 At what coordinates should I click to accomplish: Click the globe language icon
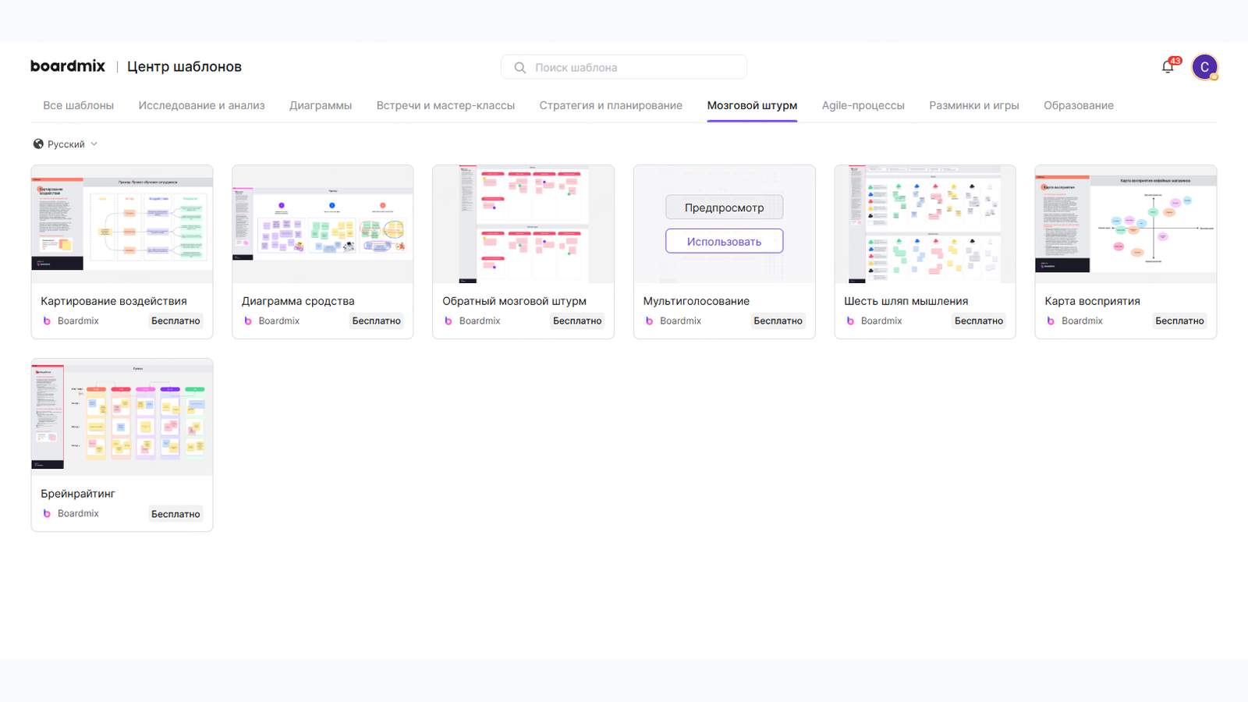(38, 144)
